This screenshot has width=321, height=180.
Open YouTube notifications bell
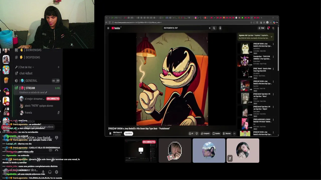coord(268,28)
